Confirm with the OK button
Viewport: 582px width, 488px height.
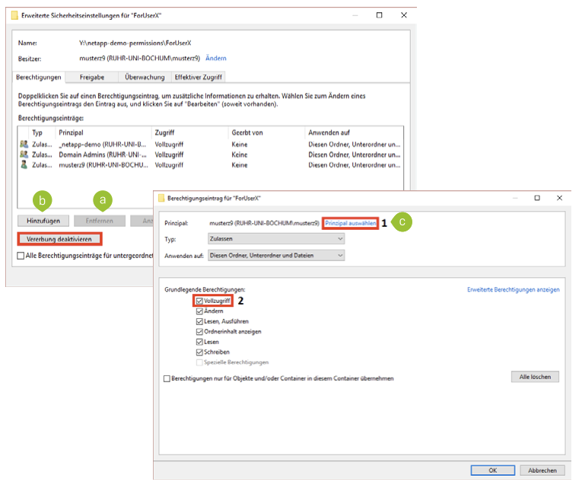pyautogui.click(x=493, y=470)
